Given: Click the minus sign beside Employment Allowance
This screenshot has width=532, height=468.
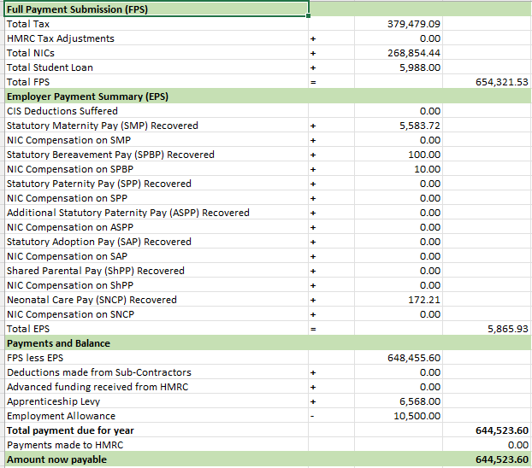Looking at the screenshot, I should pos(313,416).
